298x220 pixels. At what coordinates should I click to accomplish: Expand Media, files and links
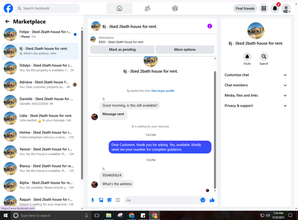256,95
